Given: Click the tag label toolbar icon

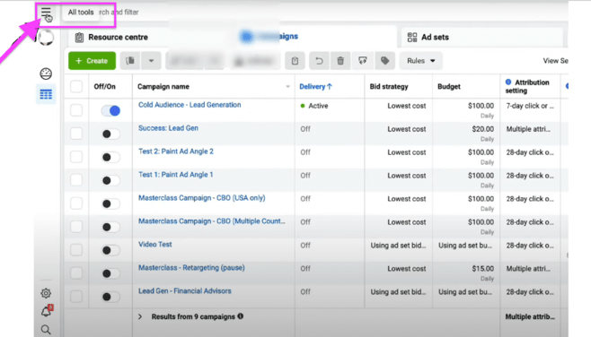Looking at the screenshot, I should [384, 61].
